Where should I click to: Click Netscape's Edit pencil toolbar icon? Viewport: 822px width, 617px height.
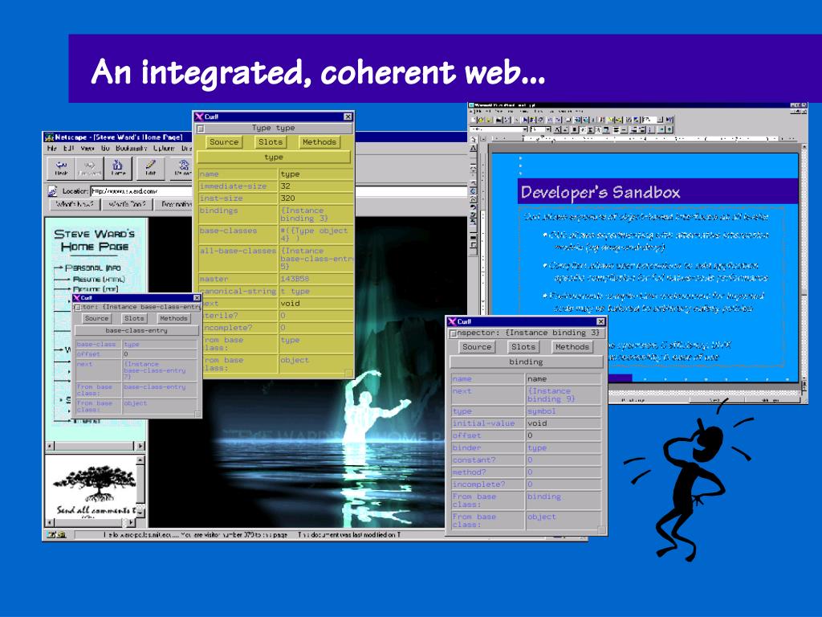click(x=150, y=168)
